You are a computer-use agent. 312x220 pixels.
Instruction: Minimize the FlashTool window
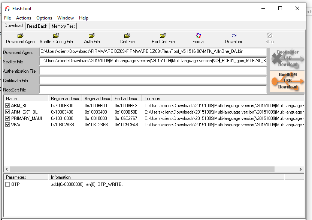coord(263,8)
